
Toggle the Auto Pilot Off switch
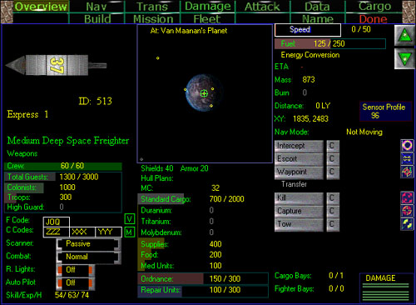click(x=76, y=282)
